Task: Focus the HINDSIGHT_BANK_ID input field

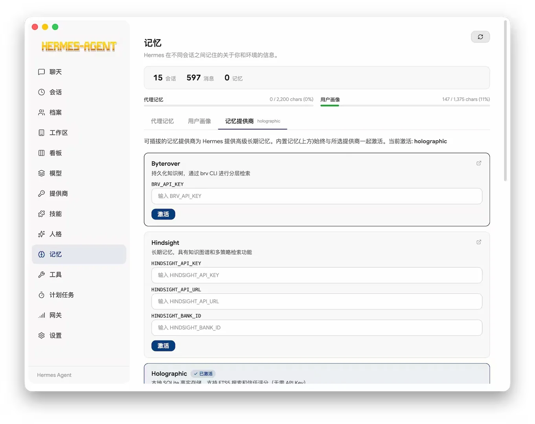Action: tap(317, 328)
